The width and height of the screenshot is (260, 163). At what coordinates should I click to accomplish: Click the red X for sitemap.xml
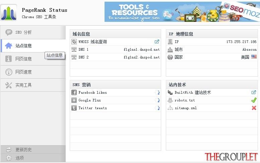coord(254,108)
